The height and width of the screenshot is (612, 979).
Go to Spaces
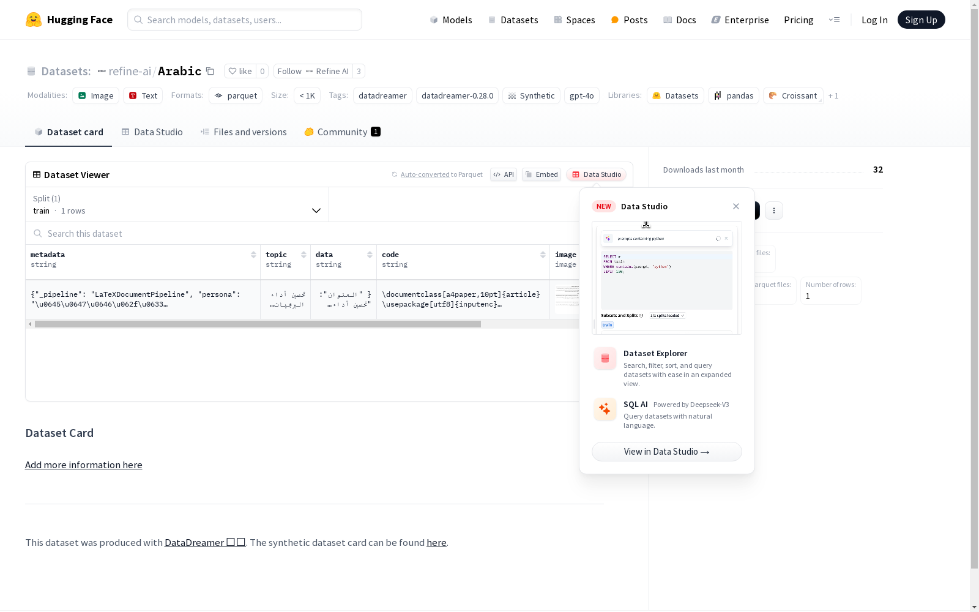[x=575, y=20]
